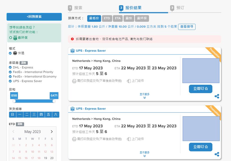Click the green eco package icon
Screen dimensions: 231x161
click(x=15, y=38)
